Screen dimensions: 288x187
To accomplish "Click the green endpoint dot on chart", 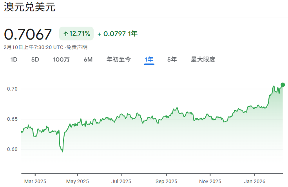I will [x=283, y=85].
